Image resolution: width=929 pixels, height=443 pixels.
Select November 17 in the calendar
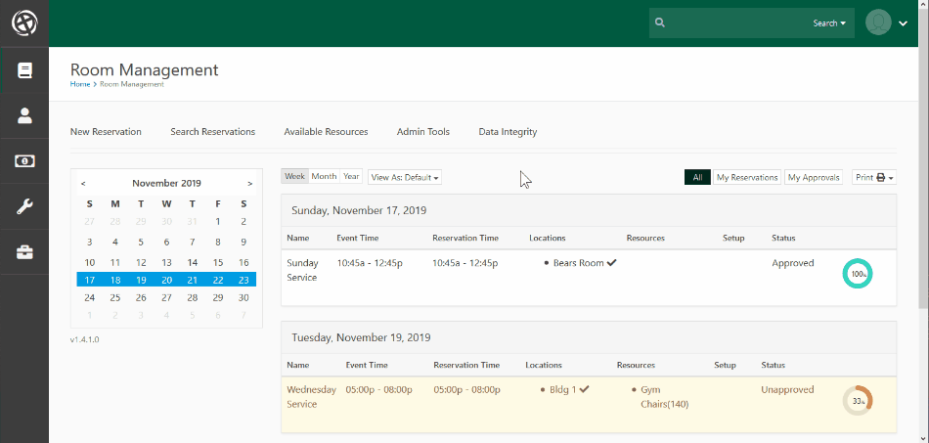click(89, 279)
